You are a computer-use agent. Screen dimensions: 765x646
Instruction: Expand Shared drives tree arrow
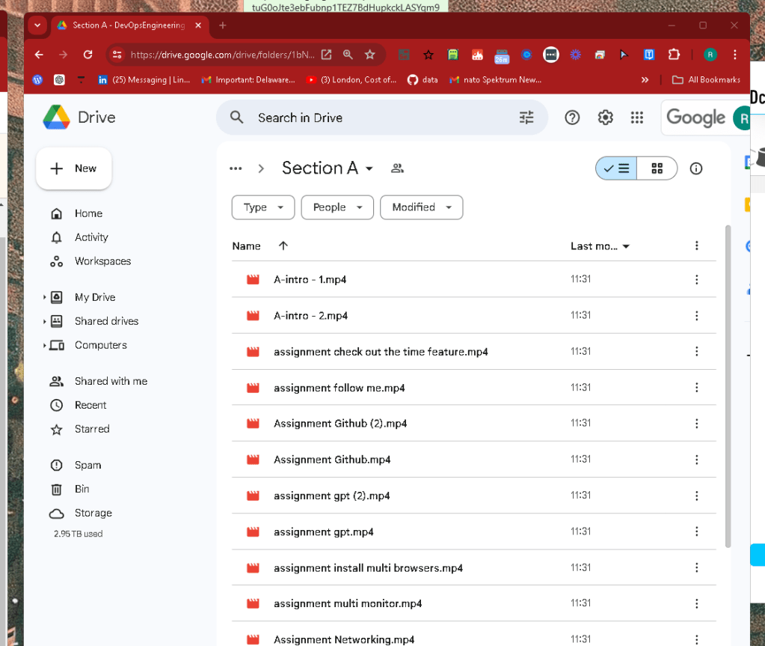[44, 321]
